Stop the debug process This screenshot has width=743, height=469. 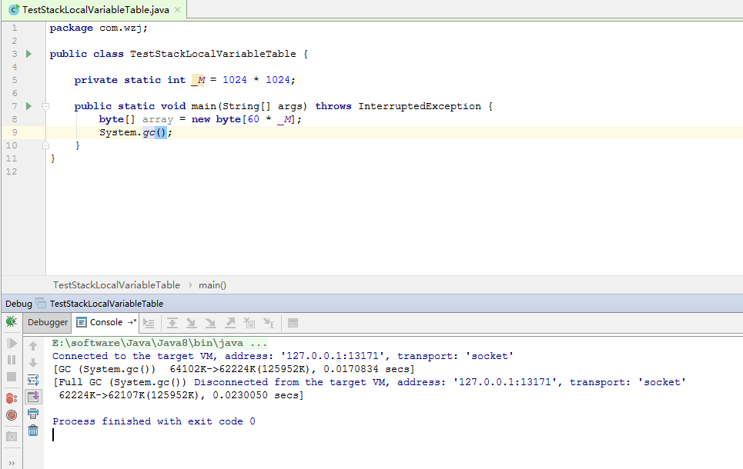(x=12, y=377)
